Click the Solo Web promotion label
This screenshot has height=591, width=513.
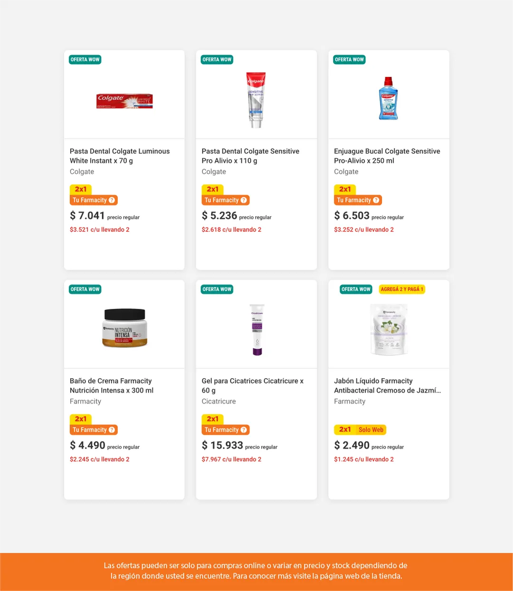[371, 430]
